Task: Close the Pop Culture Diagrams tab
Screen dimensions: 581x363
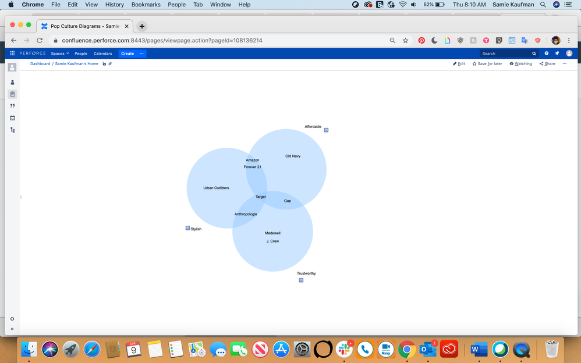Action: 126,26
